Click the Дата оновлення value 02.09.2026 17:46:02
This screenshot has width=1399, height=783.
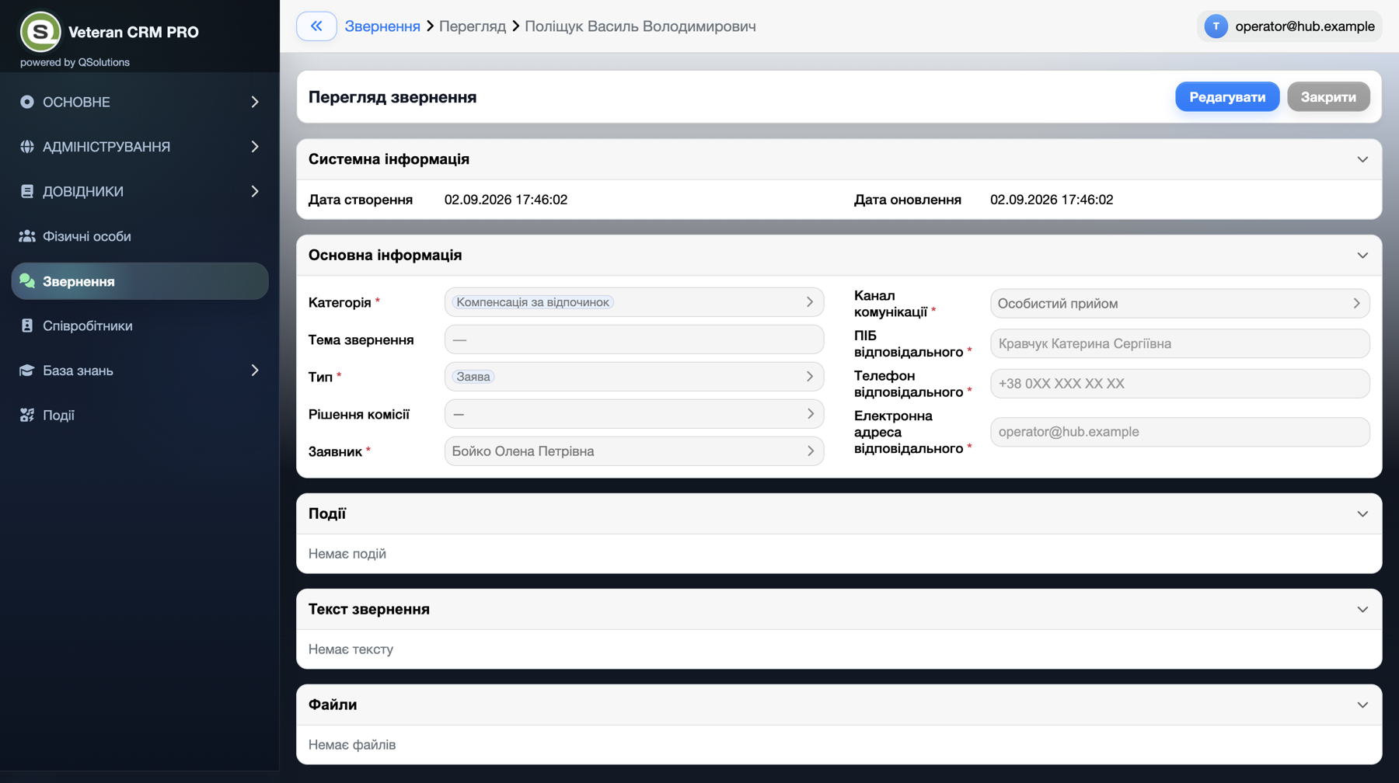click(1052, 200)
